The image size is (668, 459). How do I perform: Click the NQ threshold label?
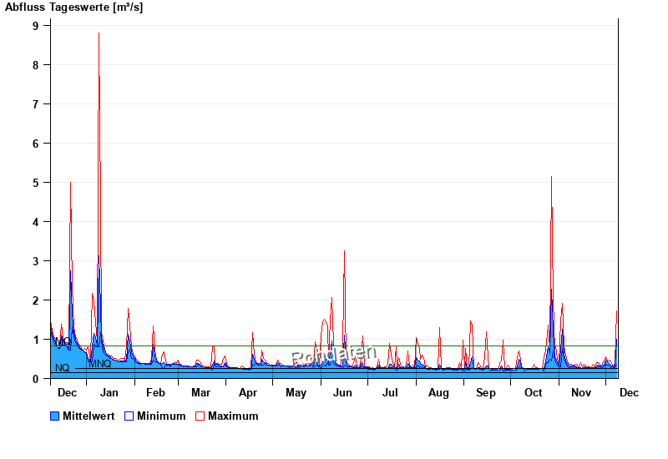pyautogui.click(x=63, y=368)
